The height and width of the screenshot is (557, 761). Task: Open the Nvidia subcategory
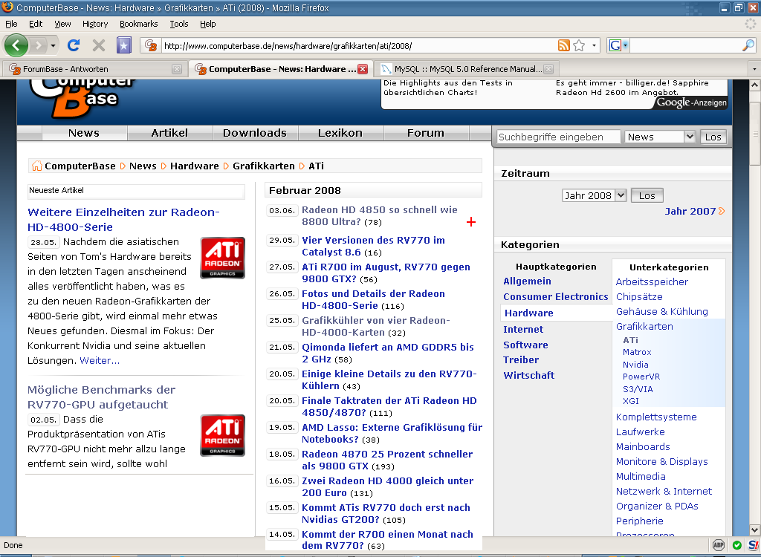(x=635, y=365)
